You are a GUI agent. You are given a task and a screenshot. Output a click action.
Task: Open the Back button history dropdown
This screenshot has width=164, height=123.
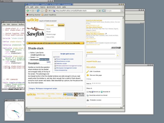tap(30, 11)
